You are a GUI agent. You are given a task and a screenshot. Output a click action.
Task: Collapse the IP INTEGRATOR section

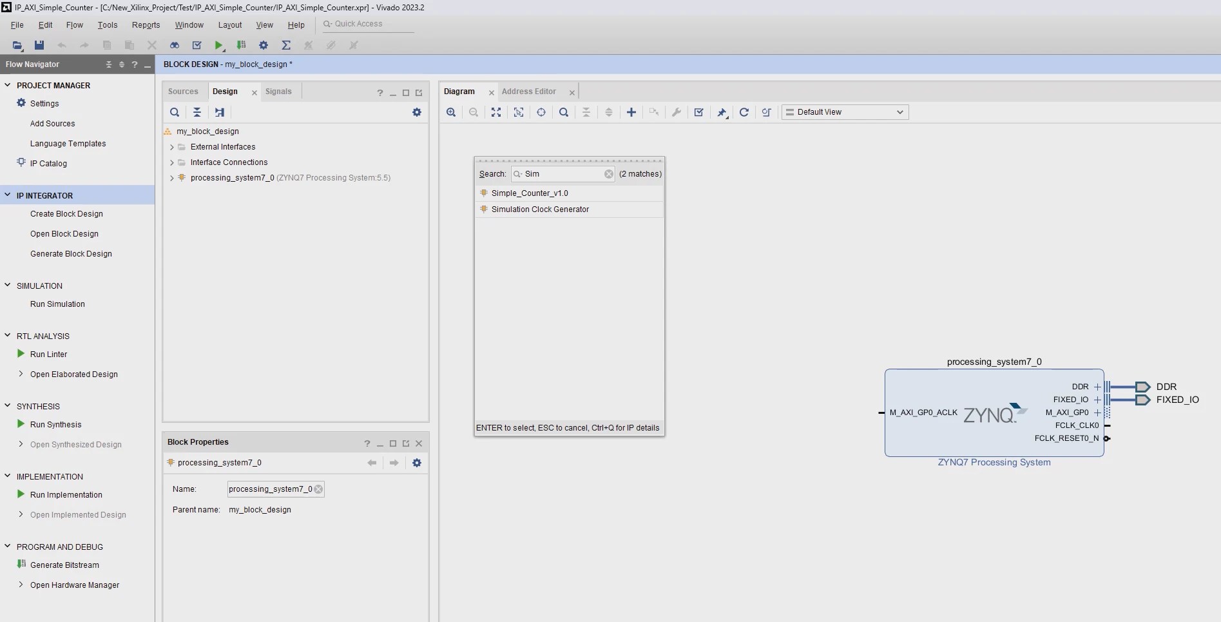8,195
